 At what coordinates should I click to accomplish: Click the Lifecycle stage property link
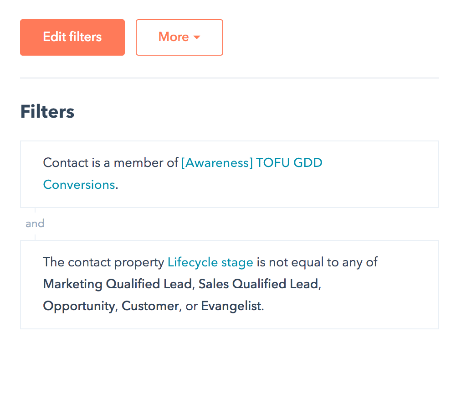tap(210, 262)
